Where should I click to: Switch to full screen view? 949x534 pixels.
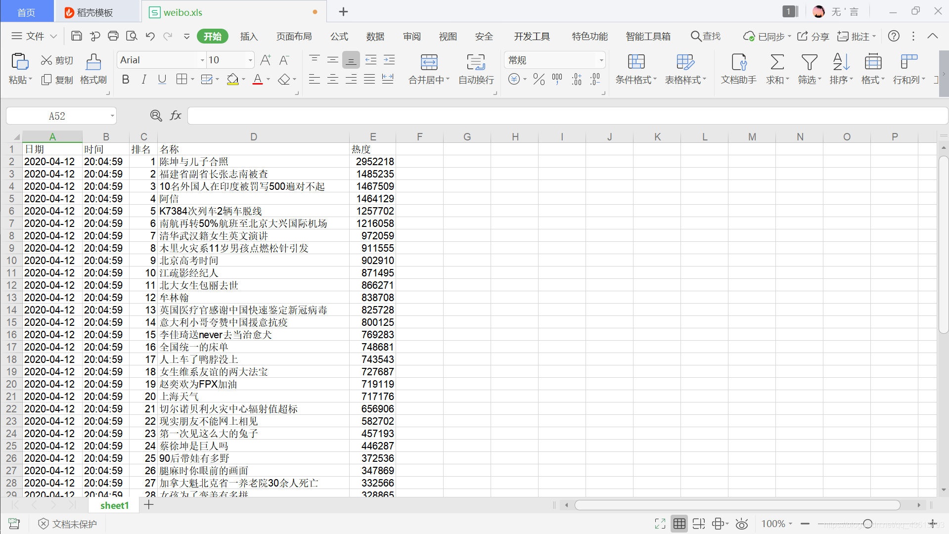(660, 524)
